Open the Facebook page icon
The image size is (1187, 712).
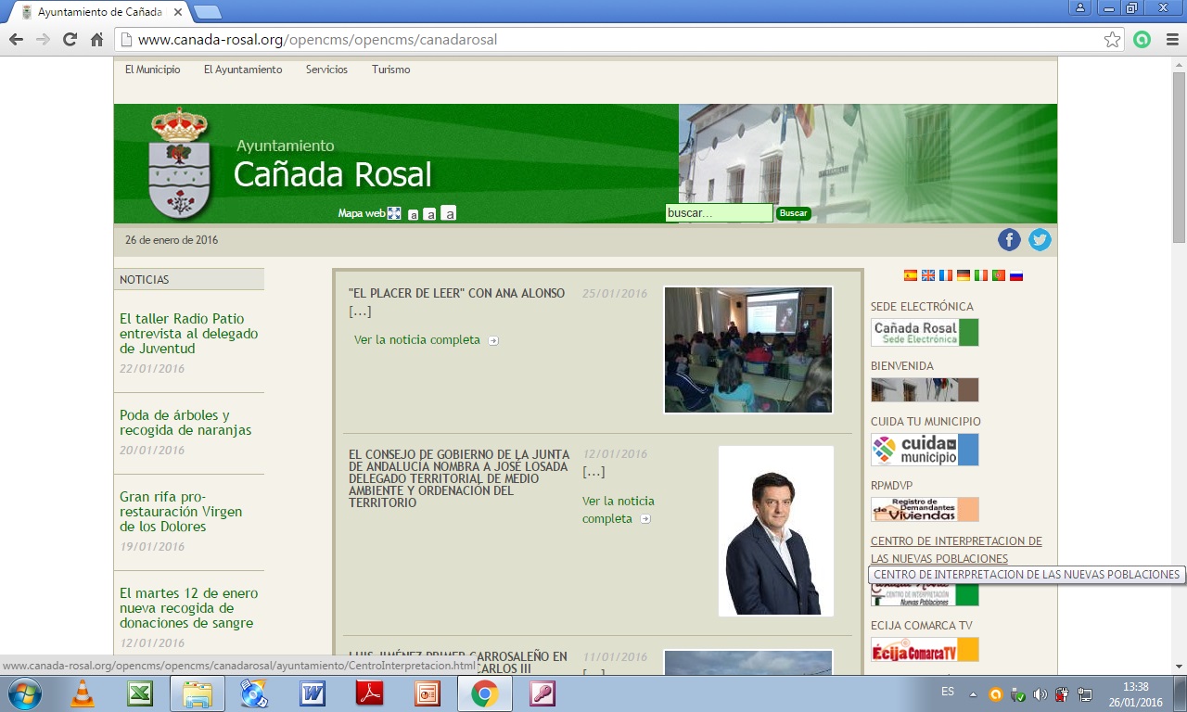(x=1009, y=240)
